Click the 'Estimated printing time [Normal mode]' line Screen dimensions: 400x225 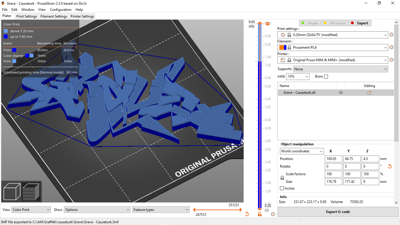coord(40,72)
